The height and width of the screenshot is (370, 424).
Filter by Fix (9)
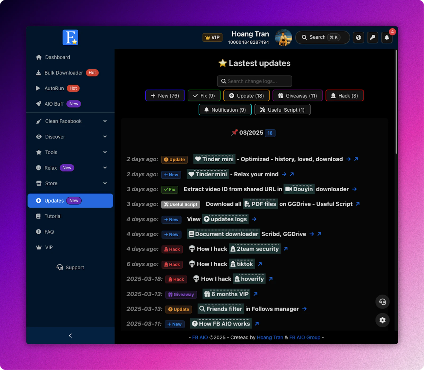pyautogui.click(x=204, y=96)
